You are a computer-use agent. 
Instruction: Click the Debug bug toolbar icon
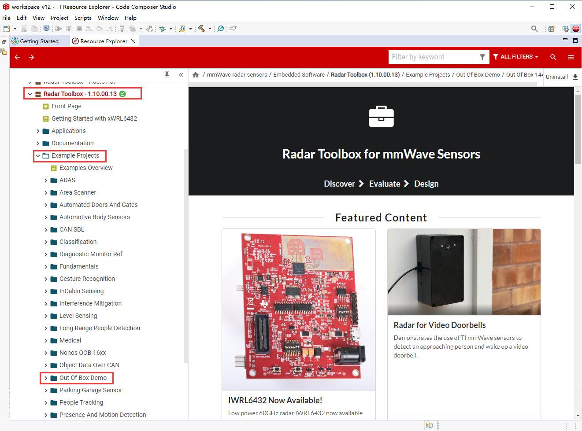point(163,29)
